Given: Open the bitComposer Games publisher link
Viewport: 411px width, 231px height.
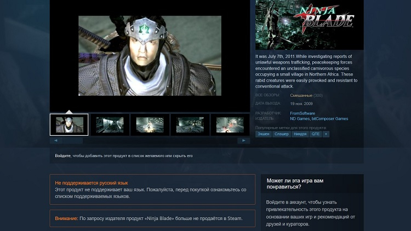Looking at the screenshot, I should (330, 119).
